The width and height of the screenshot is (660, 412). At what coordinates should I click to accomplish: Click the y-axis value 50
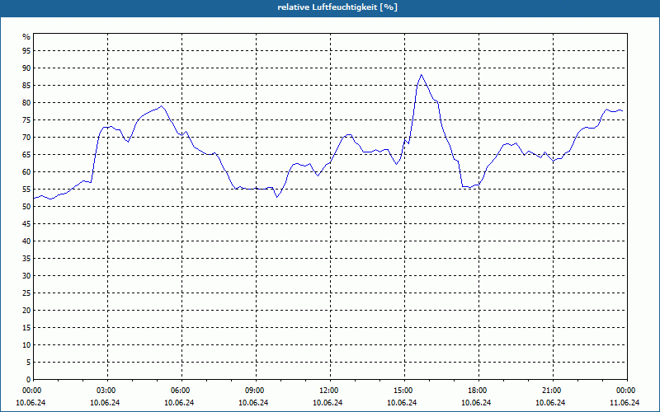[x=26, y=207]
